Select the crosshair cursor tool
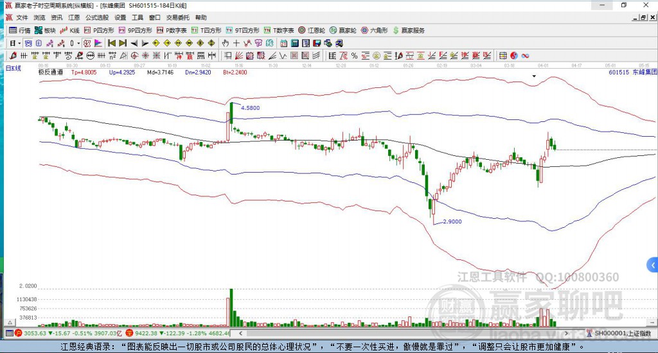 click(x=236, y=43)
